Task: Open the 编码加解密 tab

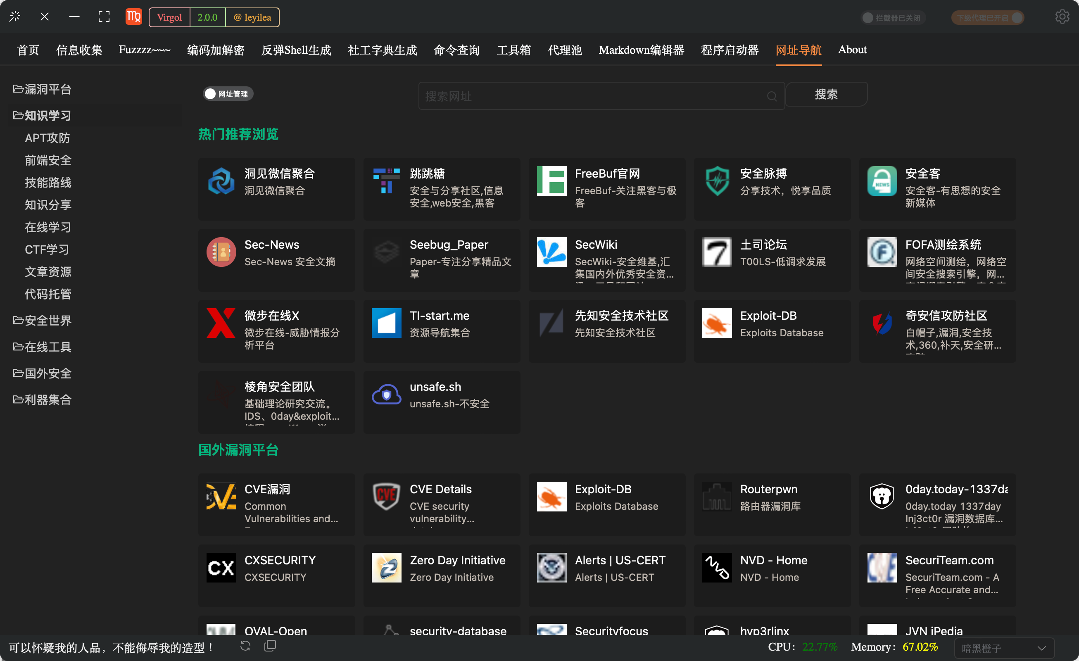Action: click(x=216, y=50)
